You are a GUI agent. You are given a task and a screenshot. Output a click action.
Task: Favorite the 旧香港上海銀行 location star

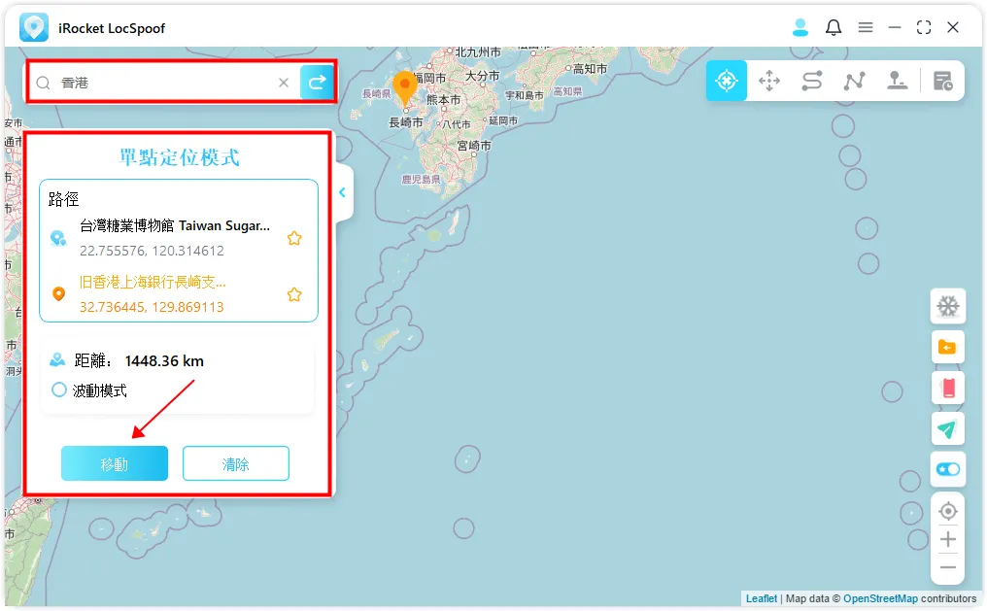pyautogui.click(x=294, y=294)
